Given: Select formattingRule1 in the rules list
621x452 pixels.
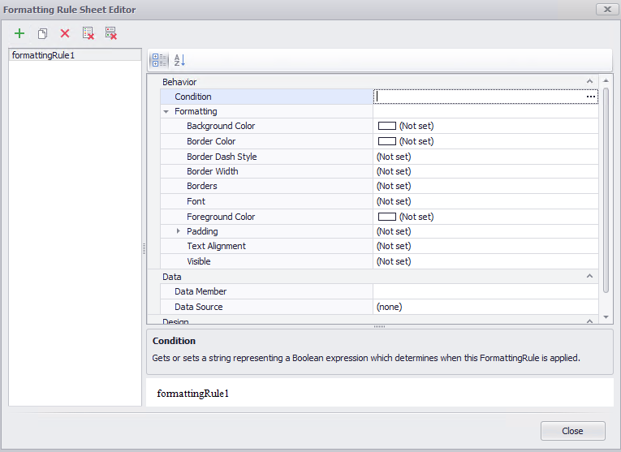Looking at the screenshot, I should tap(44, 55).
